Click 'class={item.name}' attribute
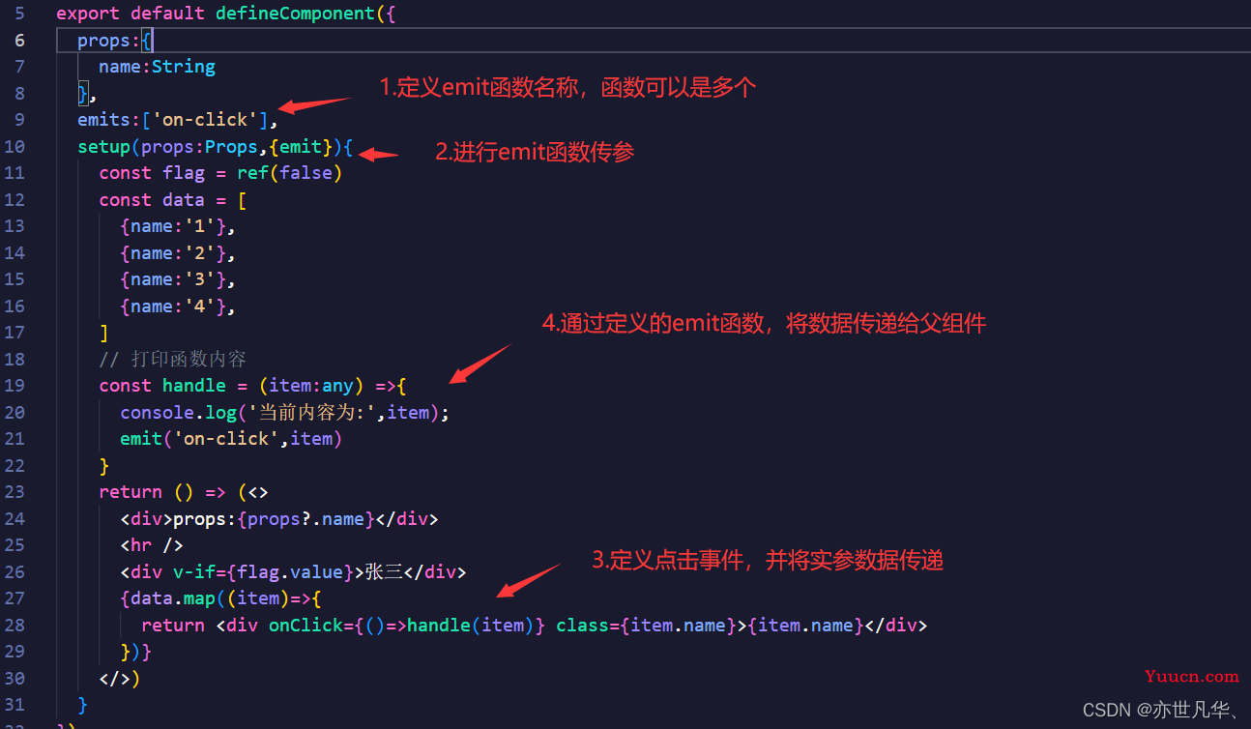The width and height of the screenshot is (1251, 729). 647,626
